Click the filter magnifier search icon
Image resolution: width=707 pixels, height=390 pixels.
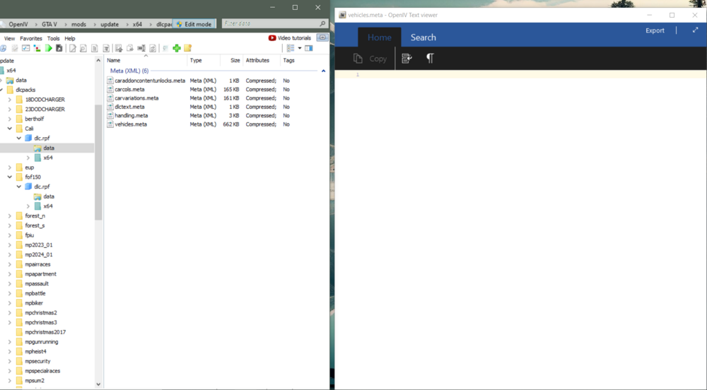322,23
